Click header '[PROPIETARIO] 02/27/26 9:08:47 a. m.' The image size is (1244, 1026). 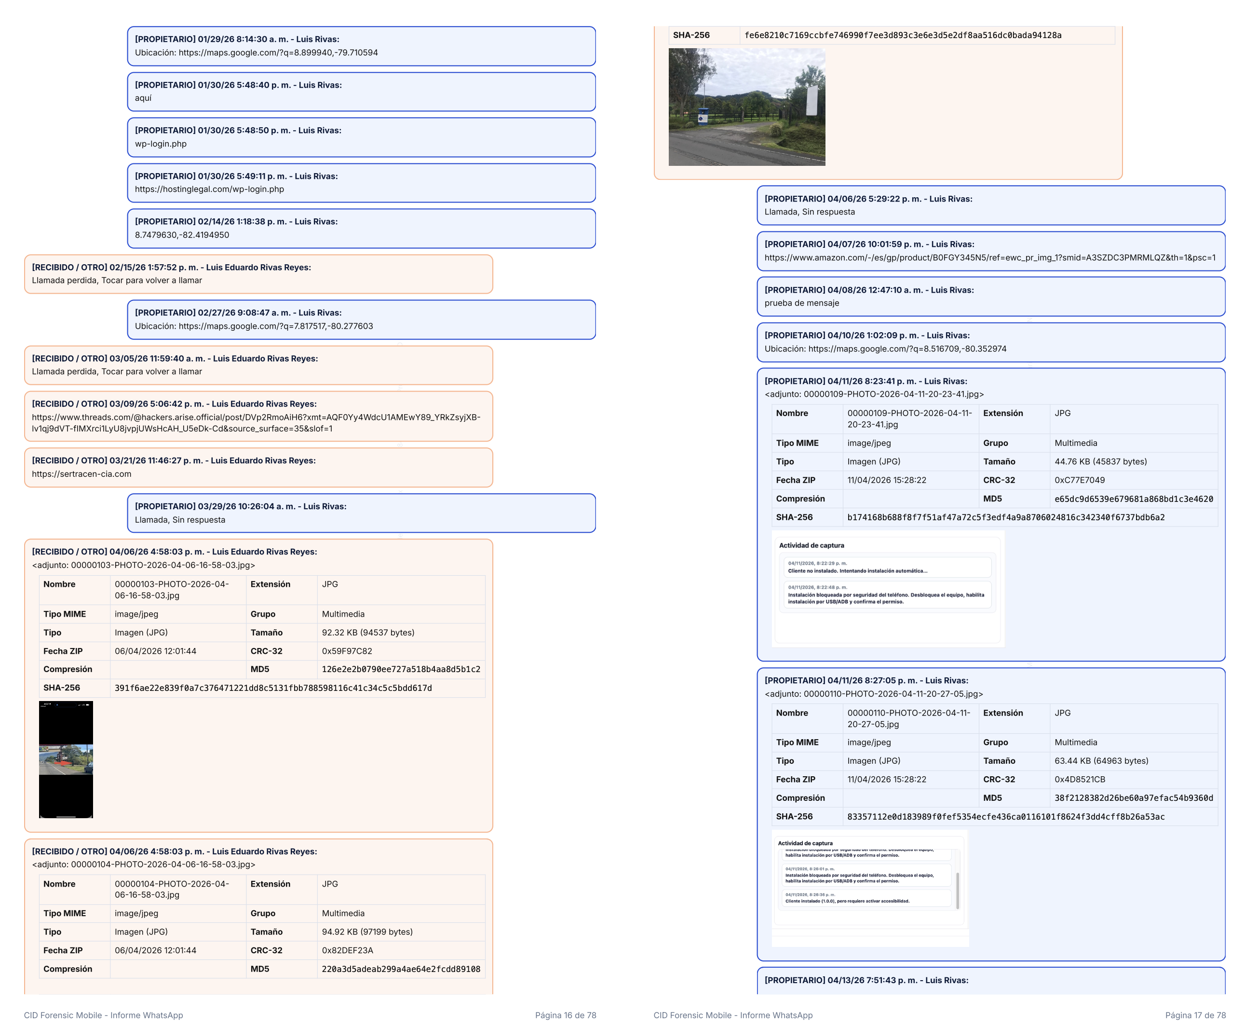pos(238,312)
